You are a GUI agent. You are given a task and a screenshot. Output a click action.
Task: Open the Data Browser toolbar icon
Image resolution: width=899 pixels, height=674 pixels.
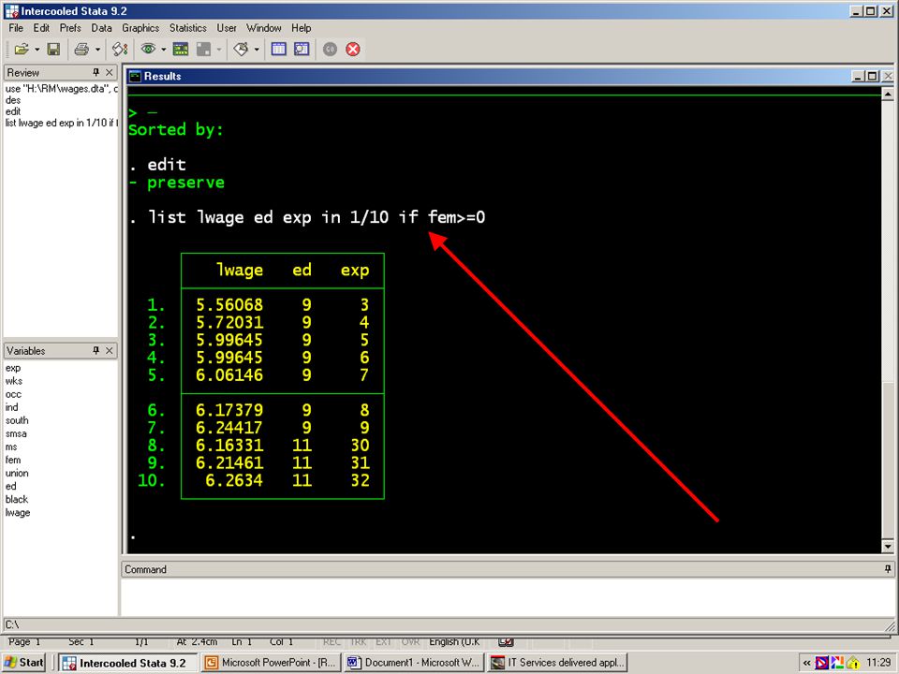coord(302,50)
